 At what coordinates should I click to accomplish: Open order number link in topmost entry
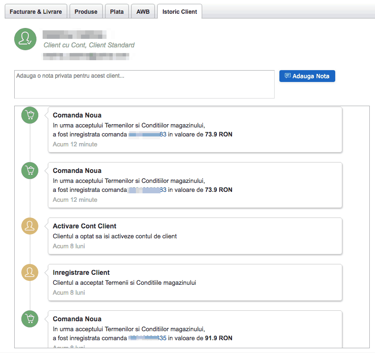point(147,135)
